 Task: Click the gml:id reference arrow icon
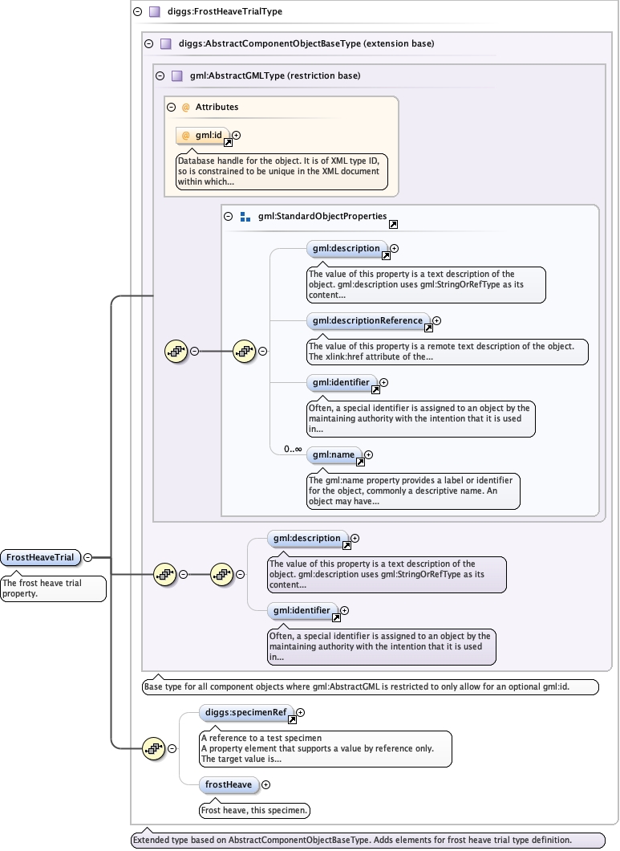[228, 143]
